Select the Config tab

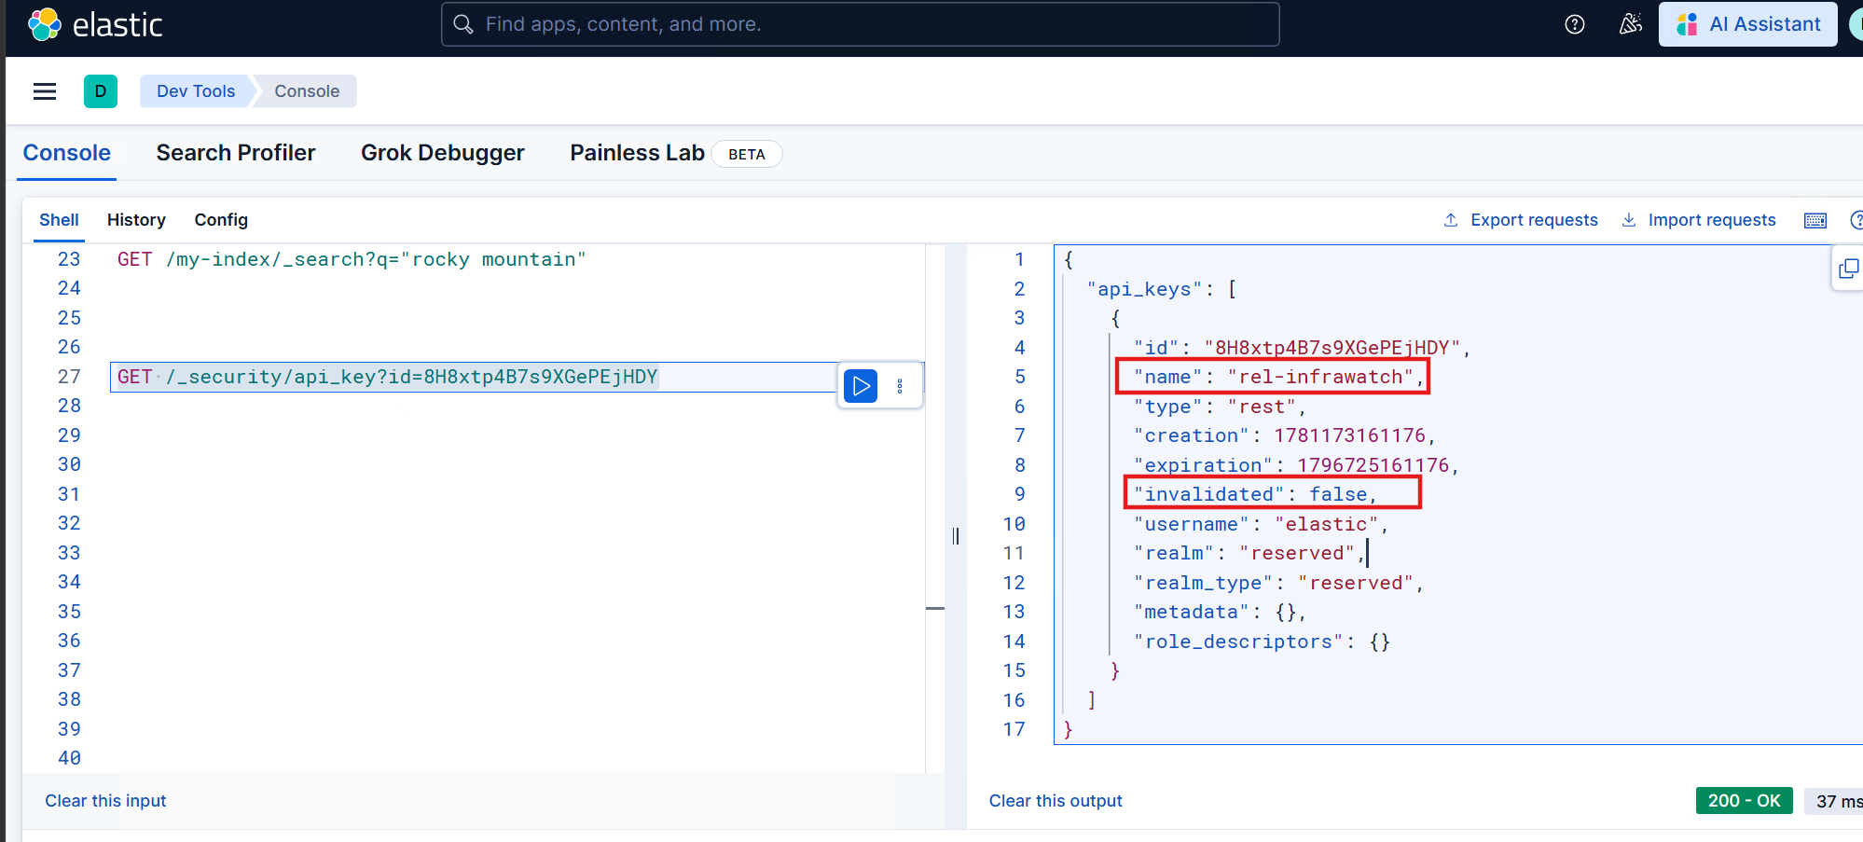click(221, 220)
